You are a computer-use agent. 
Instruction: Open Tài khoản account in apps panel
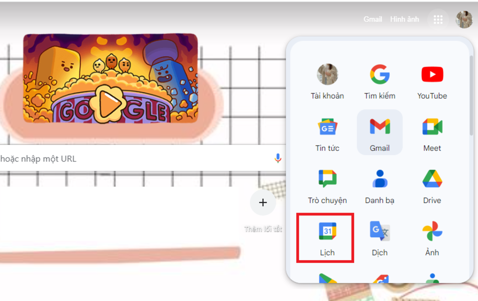[327, 81]
